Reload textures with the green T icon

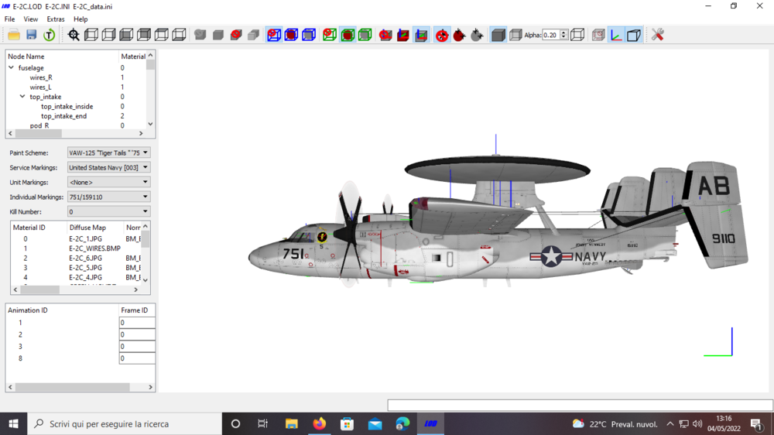click(x=49, y=35)
